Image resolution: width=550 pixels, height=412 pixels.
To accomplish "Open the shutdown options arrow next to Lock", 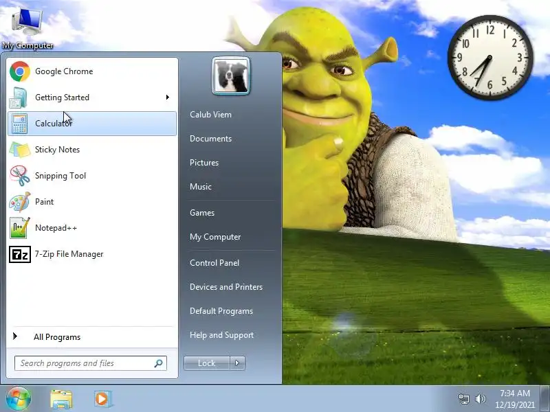I will click(237, 363).
